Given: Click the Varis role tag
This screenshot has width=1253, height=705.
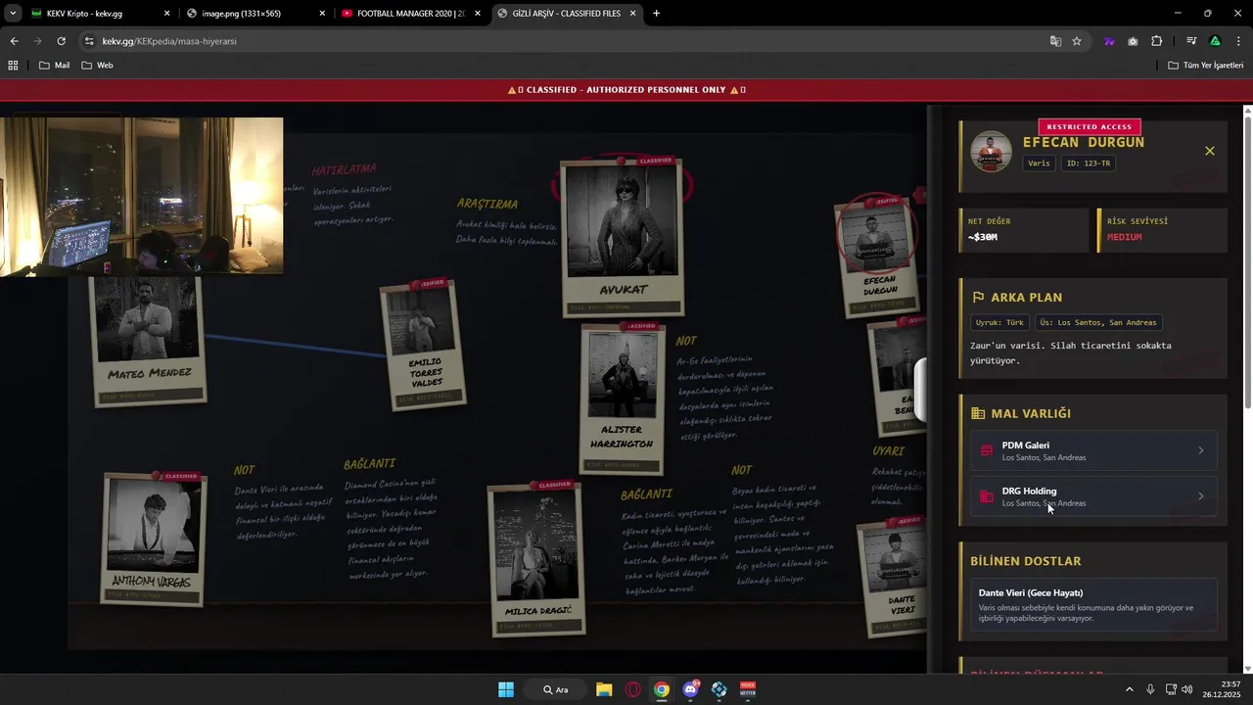Looking at the screenshot, I should click(1039, 164).
